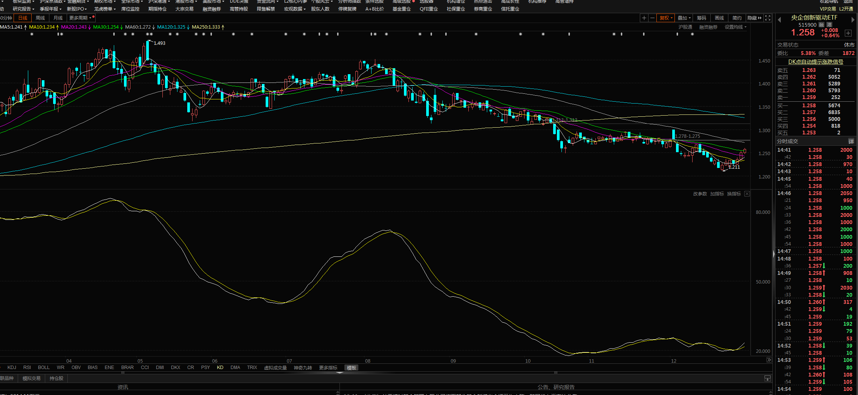
Task: Select 虚拟成交量 indicator tab
Action: click(275, 368)
